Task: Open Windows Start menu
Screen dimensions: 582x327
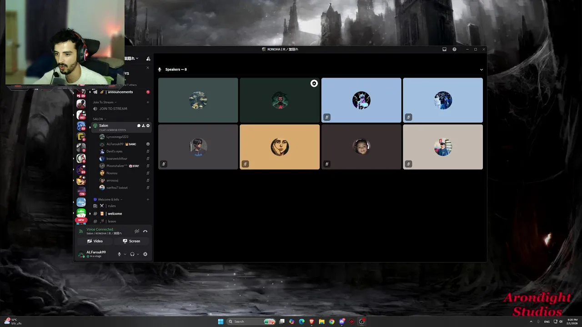Action: (221, 322)
